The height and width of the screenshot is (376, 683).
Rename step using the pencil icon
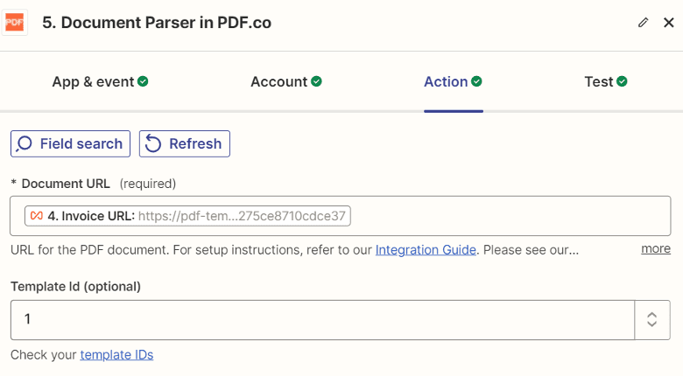(643, 23)
